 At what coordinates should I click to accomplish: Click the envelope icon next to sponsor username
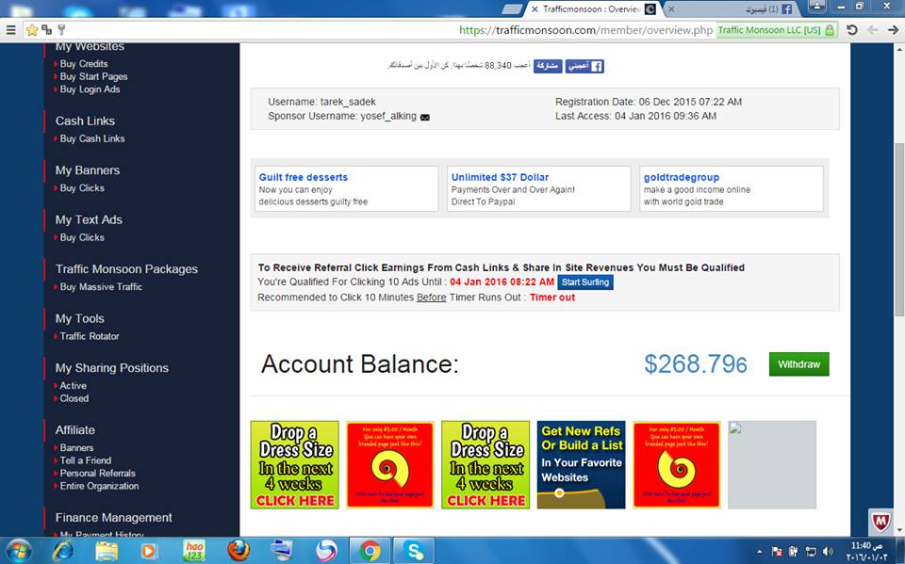(x=425, y=117)
